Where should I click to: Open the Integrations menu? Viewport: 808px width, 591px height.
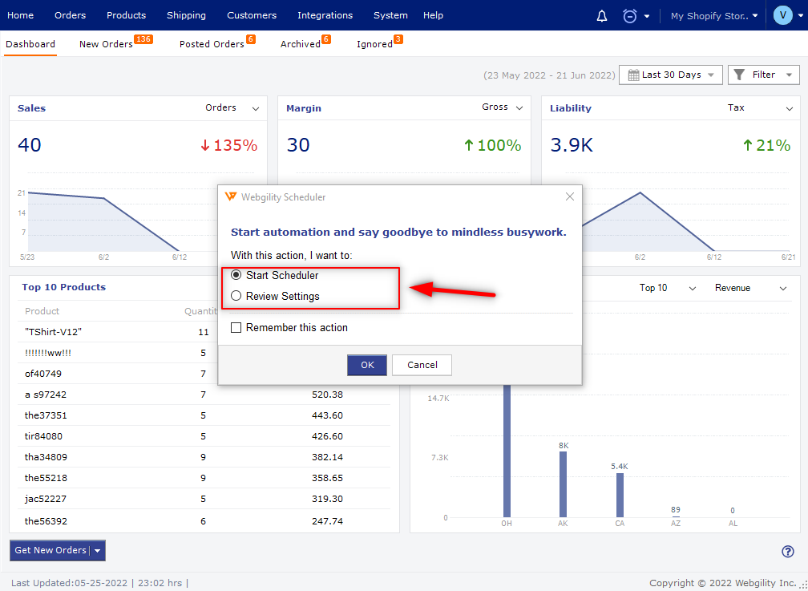pyautogui.click(x=325, y=15)
